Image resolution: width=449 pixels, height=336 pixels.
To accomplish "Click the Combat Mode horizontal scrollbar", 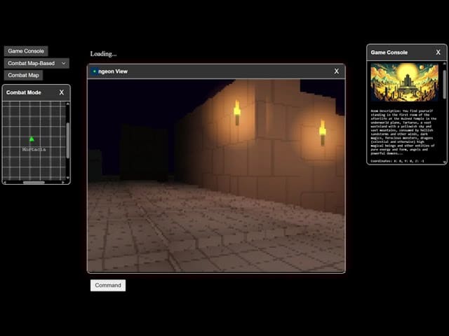I will coord(33,182).
